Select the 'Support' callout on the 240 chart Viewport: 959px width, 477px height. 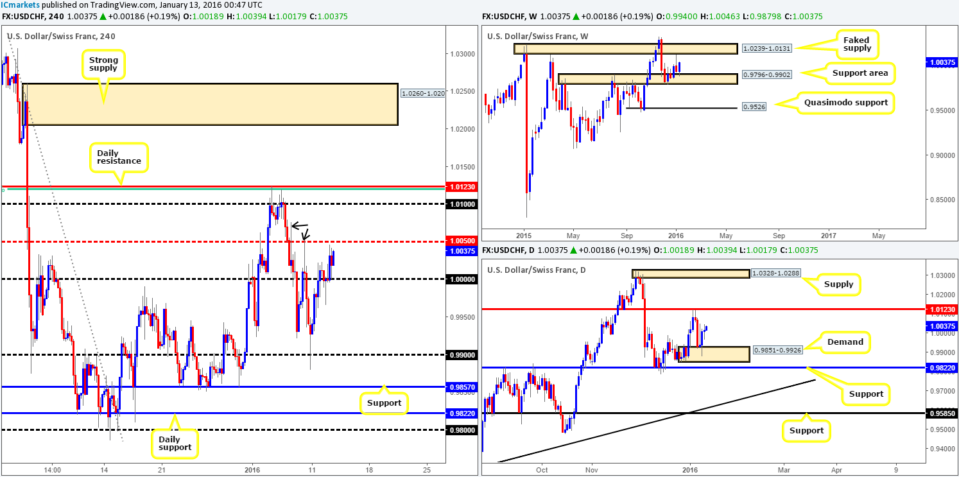point(384,403)
